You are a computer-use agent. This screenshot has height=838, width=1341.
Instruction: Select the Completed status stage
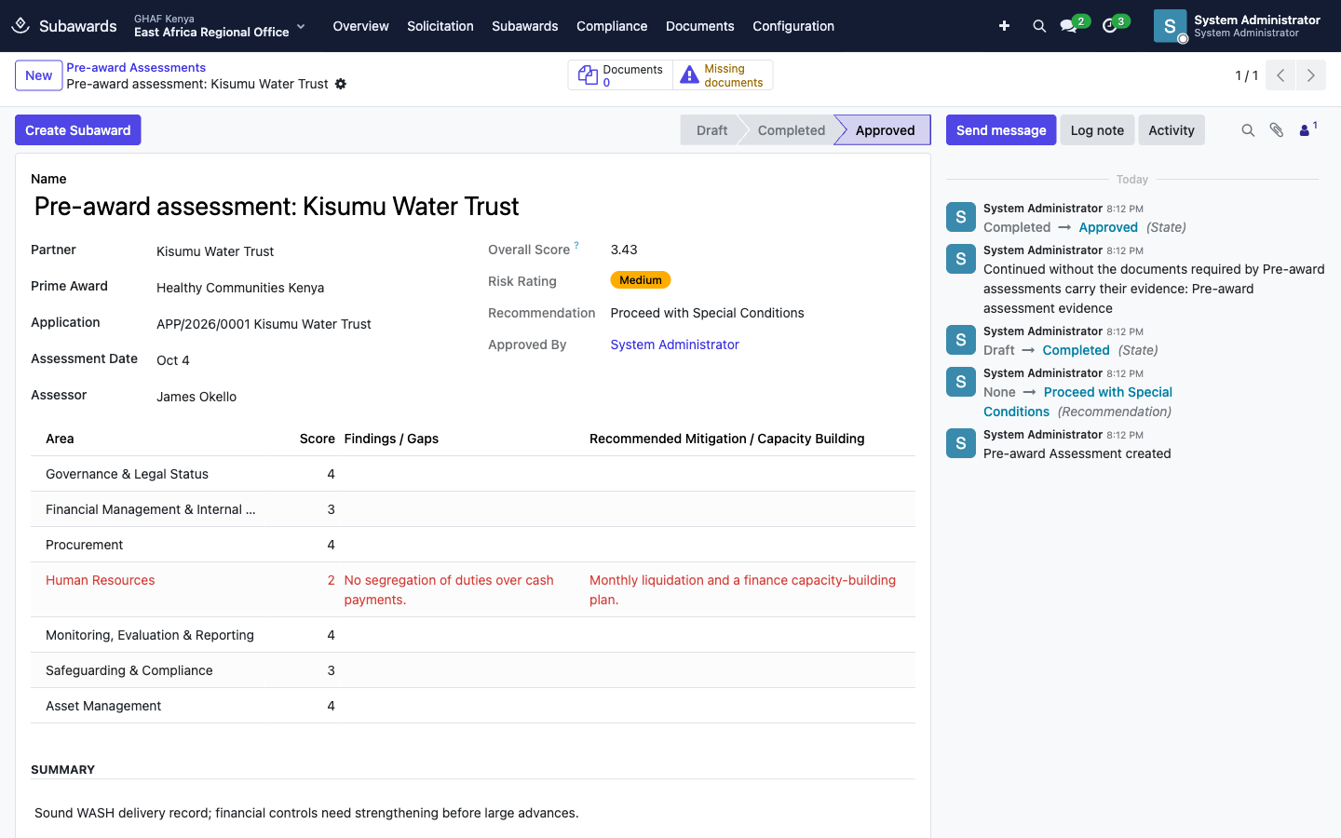tap(791, 130)
